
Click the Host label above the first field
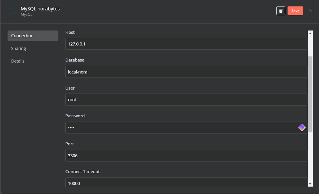pos(70,32)
